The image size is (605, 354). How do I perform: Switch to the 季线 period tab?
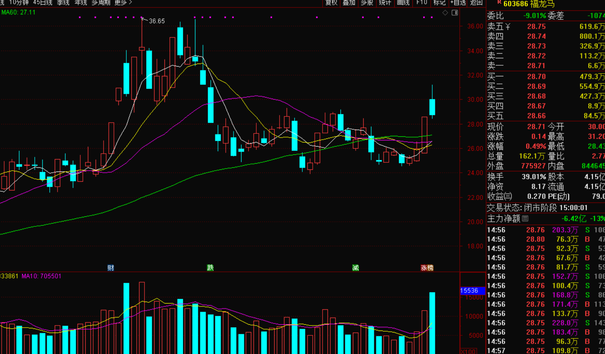63,2
